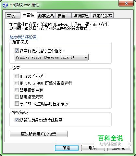Toggle 高 DPI 设置时禁用显示缩放 checkbox
This screenshot has width=136, height=156.
(17, 104)
